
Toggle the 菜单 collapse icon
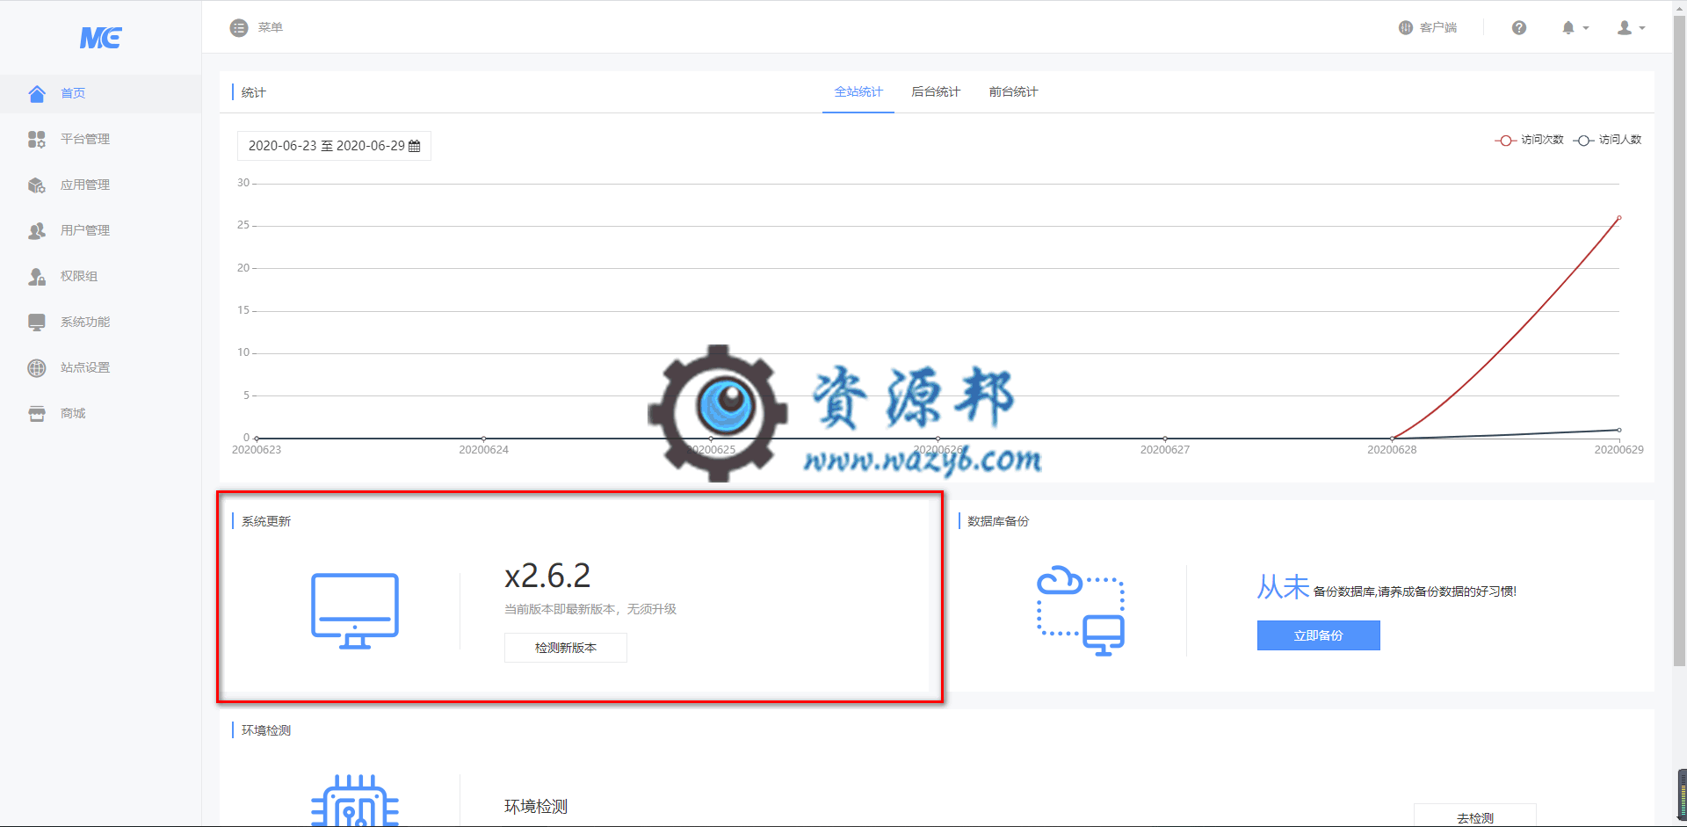click(239, 28)
